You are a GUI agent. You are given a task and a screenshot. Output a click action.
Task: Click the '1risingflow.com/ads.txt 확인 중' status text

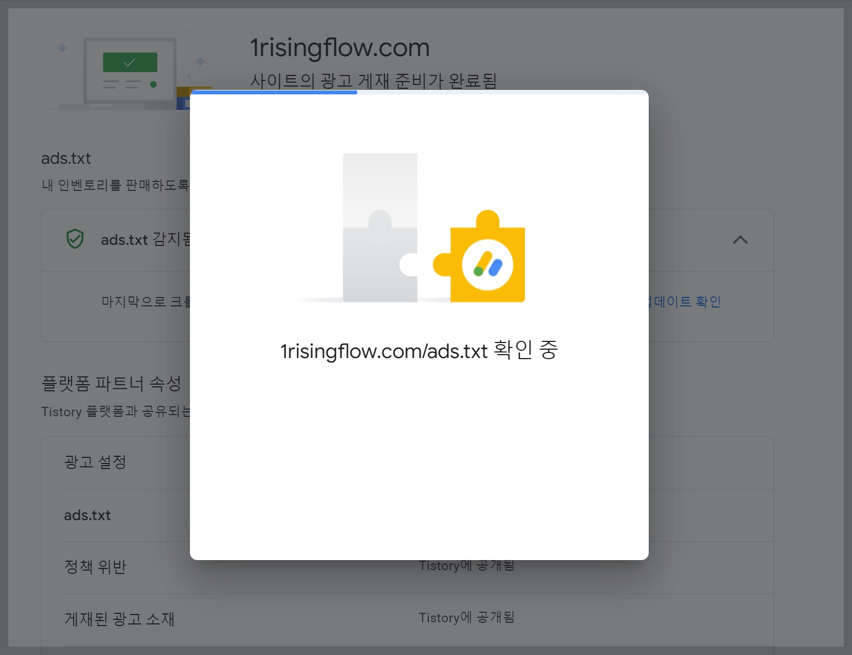tap(419, 350)
